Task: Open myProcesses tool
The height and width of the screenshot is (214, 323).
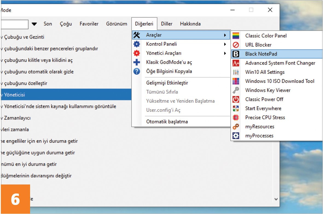Action: click(277, 136)
